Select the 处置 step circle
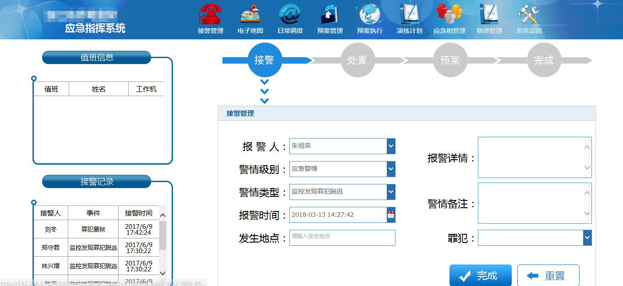The width and height of the screenshot is (623, 286). coord(357,60)
